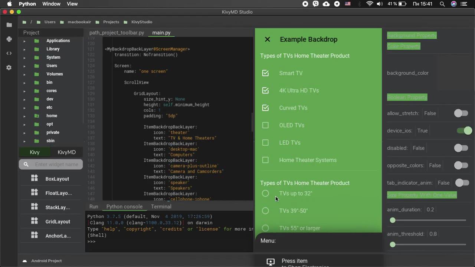Screen dimensions: 475x267
Task: Expand the Volumes tree folder
Action: point(24,74)
